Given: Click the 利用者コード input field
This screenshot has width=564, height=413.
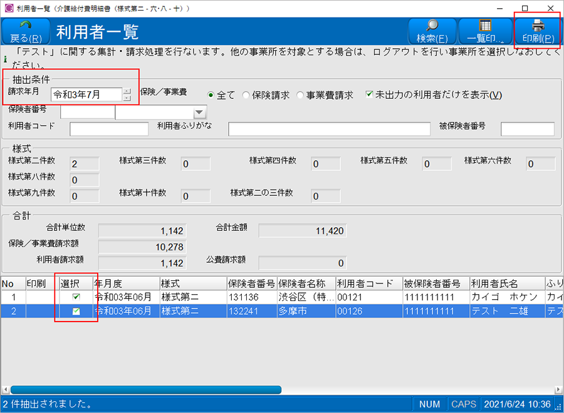Looking at the screenshot, I should [x=108, y=129].
